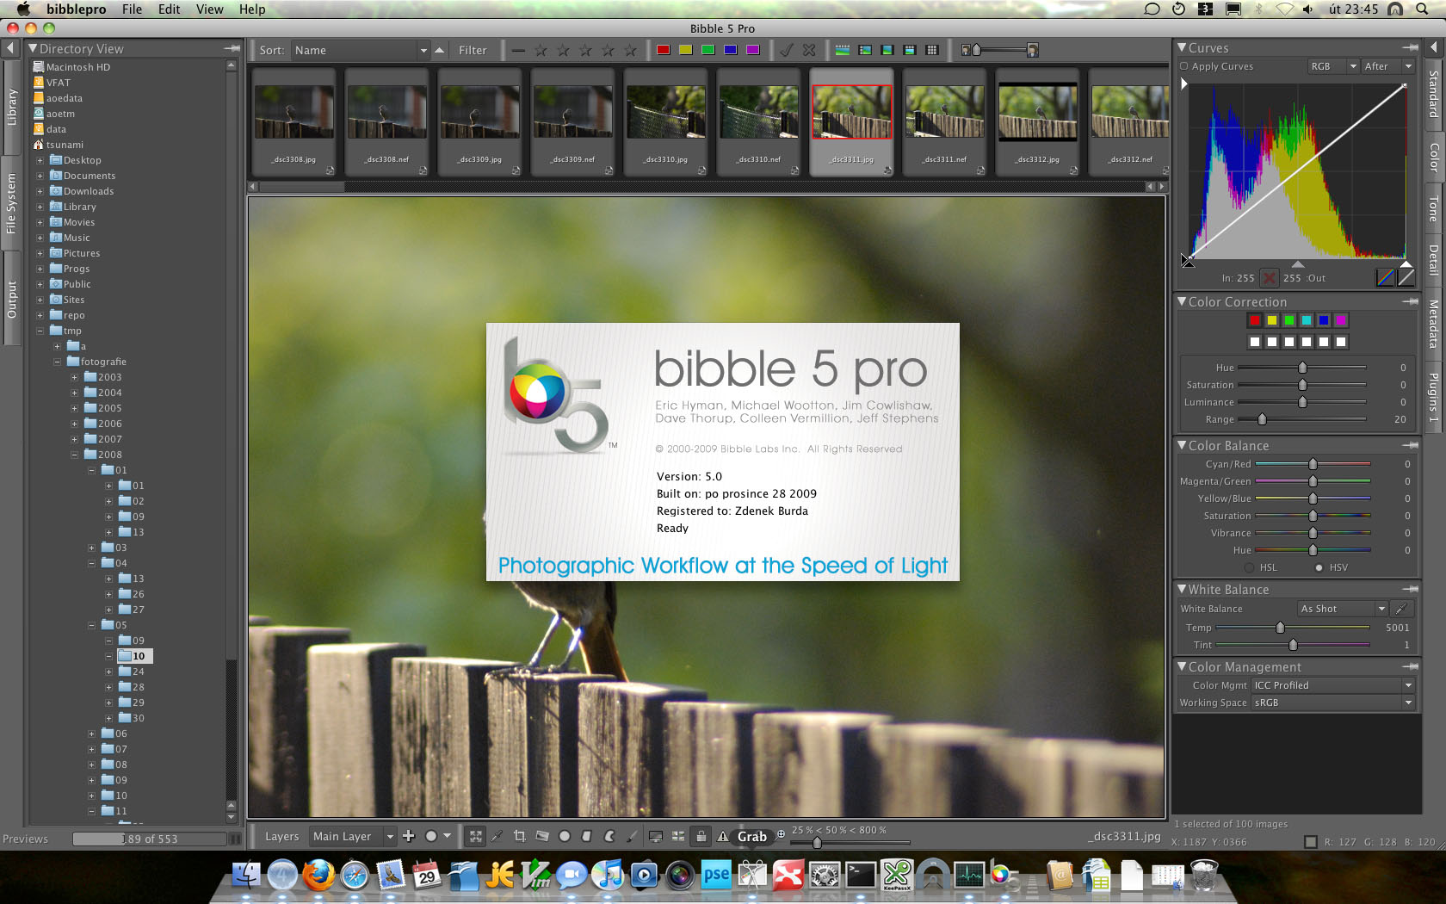This screenshot has height=904, width=1446.
Task: Toggle the last white checkbox under Color Correction
Action: (x=1341, y=342)
